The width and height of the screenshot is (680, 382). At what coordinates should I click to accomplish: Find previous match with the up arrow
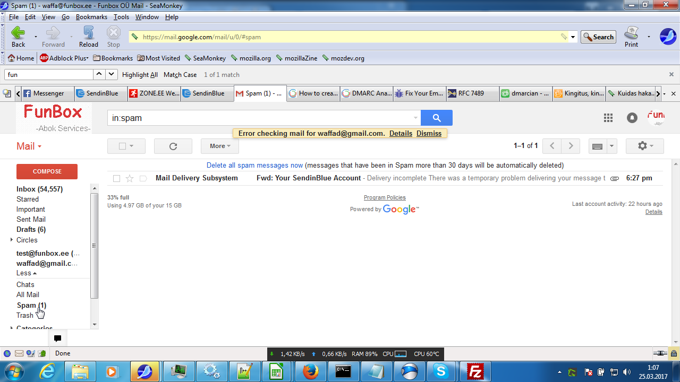point(99,75)
